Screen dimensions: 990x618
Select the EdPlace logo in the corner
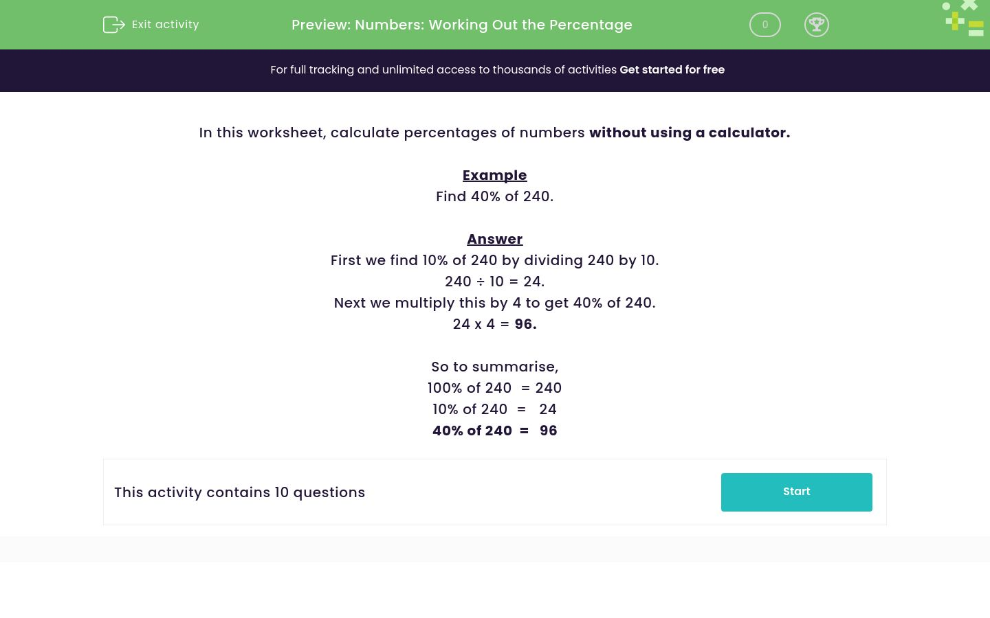click(x=962, y=19)
